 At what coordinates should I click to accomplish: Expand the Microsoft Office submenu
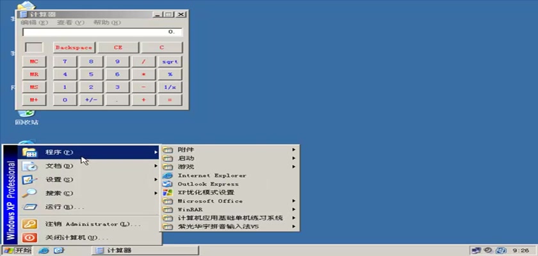pos(230,201)
